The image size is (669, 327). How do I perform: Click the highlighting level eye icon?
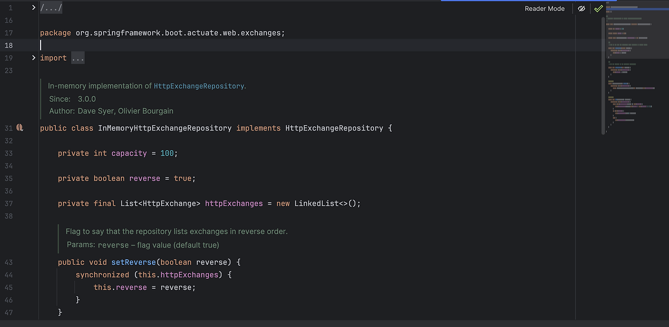[x=581, y=8]
